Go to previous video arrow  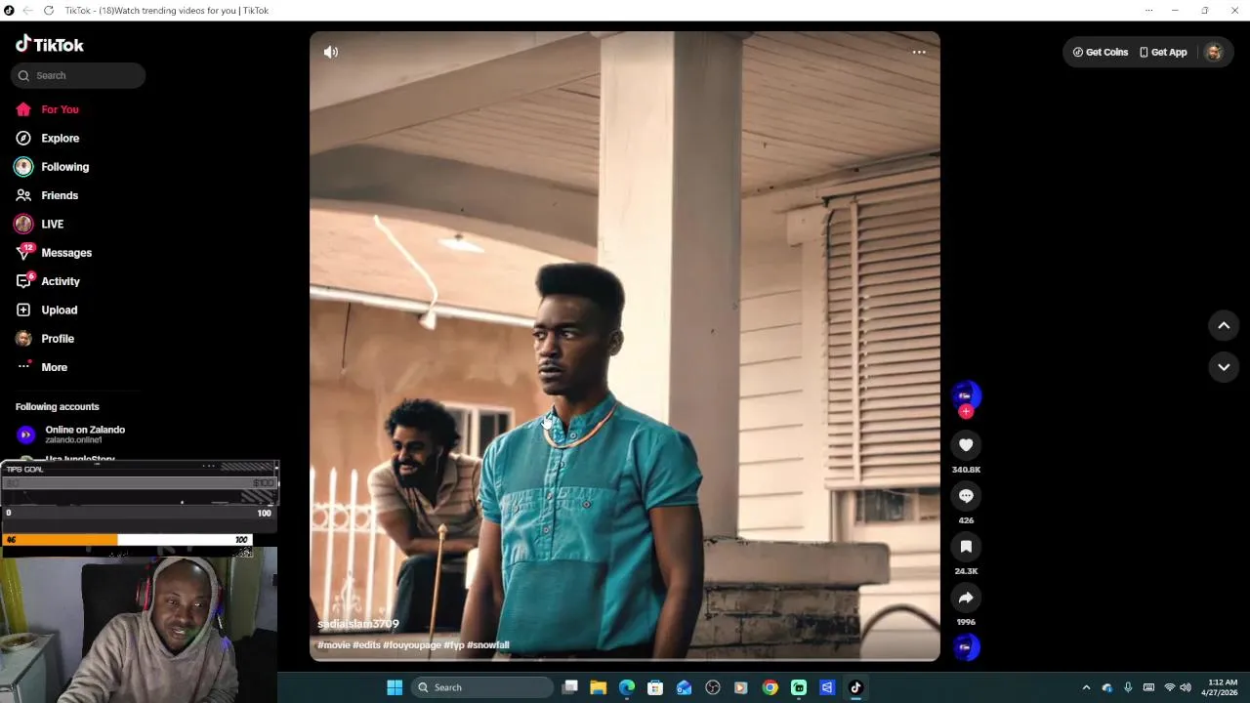pyautogui.click(x=1224, y=325)
